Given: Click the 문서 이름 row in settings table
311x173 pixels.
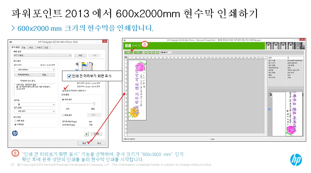Looking at the screenshot, I should point(286,61).
